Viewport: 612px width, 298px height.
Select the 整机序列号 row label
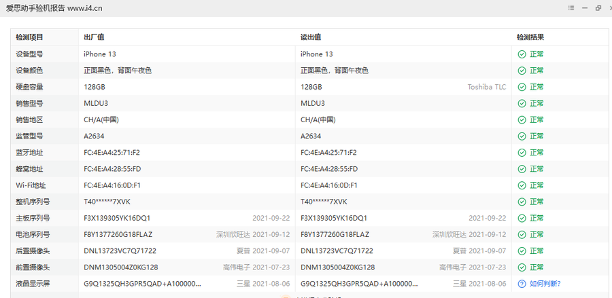click(33, 202)
